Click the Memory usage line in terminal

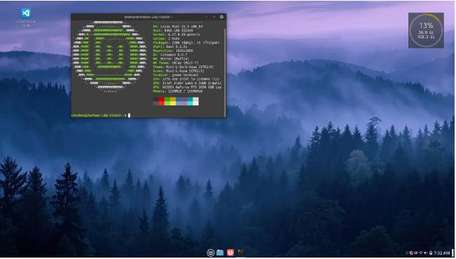[178, 91]
